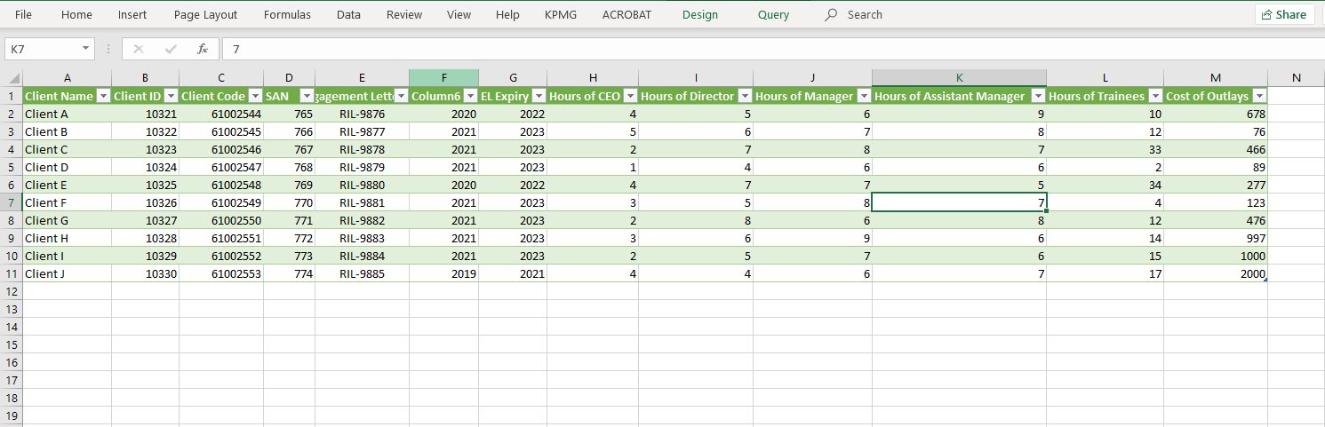Screen dimensions: 1325x427
Task: Select the Hours of Trainees cell 34
Action: click(1105, 185)
